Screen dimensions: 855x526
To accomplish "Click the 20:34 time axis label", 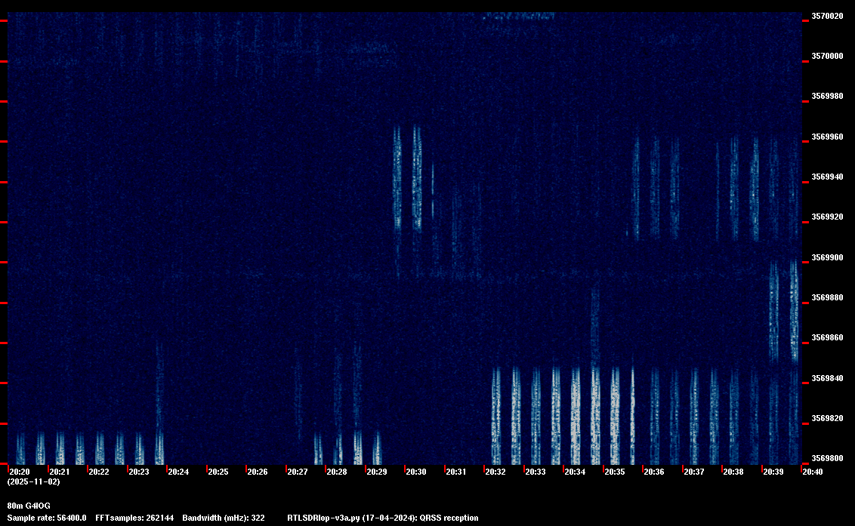I will (x=575, y=472).
